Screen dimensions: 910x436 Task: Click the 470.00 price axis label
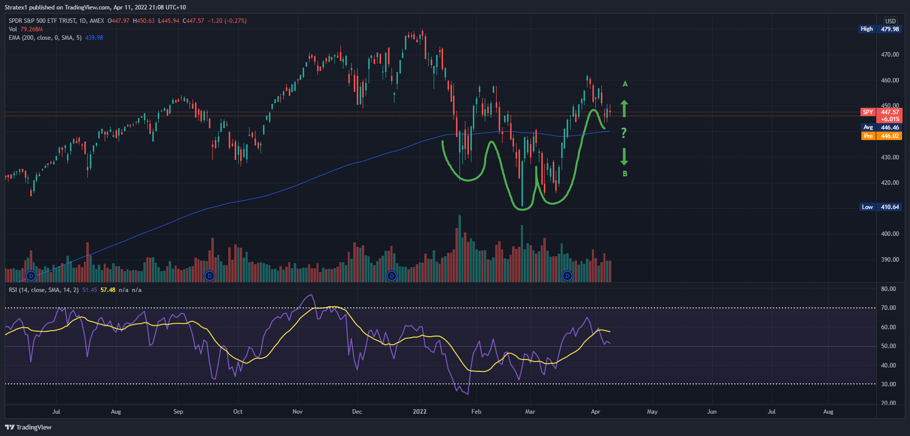point(890,55)
